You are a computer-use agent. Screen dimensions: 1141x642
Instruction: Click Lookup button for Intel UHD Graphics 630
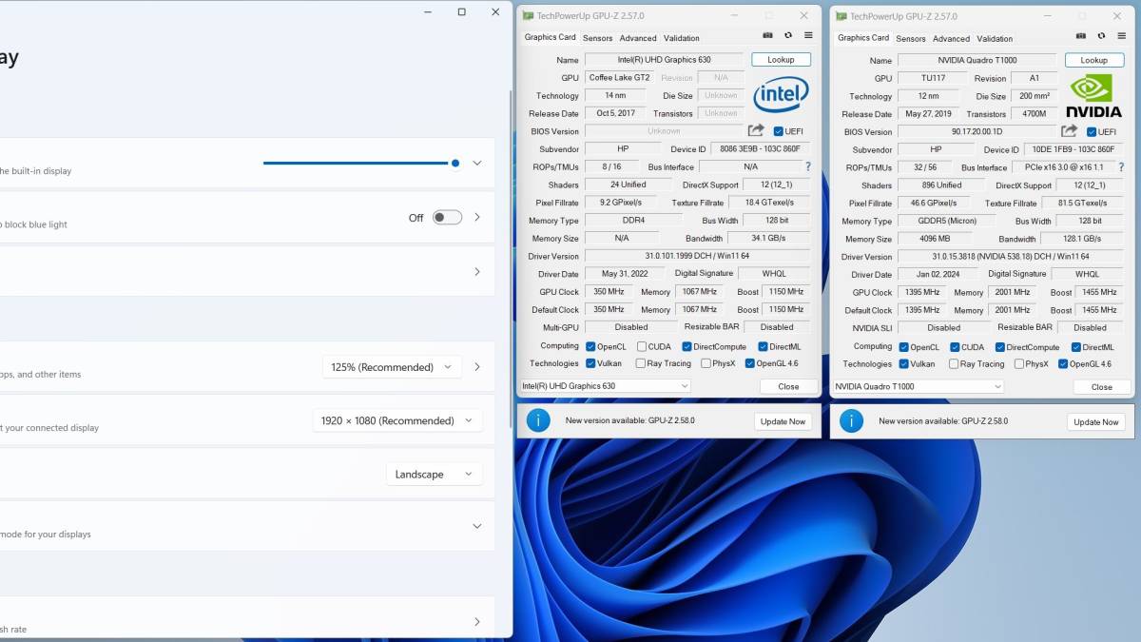point(781,59)
